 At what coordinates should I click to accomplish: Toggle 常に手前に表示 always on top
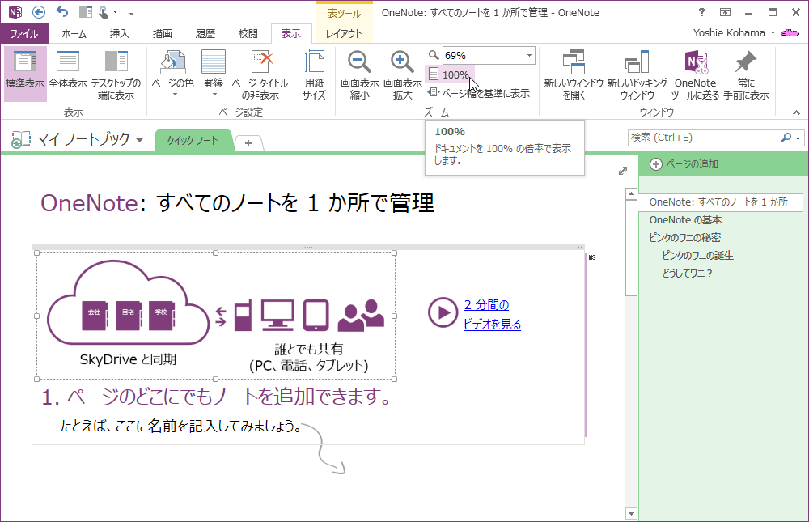coord(746,74)
